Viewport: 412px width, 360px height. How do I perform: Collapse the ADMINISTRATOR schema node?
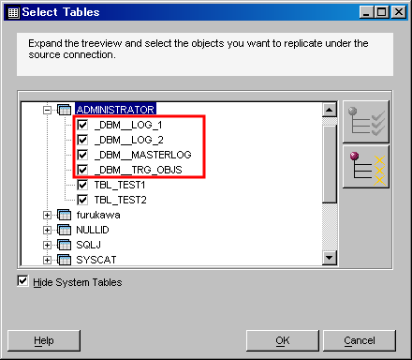pos(47,110)
